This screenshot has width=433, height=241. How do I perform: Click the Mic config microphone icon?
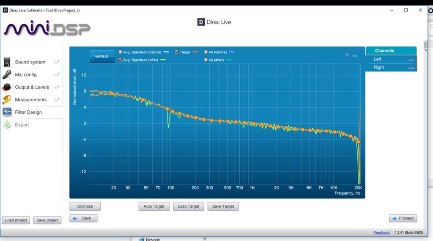[7, 75]
